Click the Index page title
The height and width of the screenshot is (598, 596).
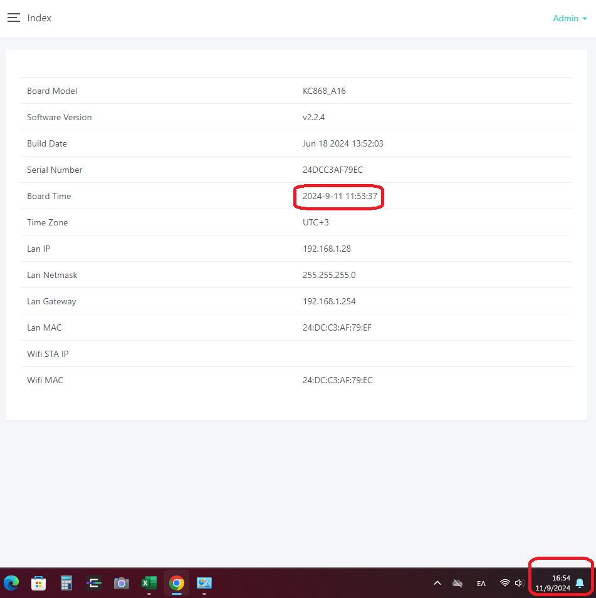tap(39, 18)
